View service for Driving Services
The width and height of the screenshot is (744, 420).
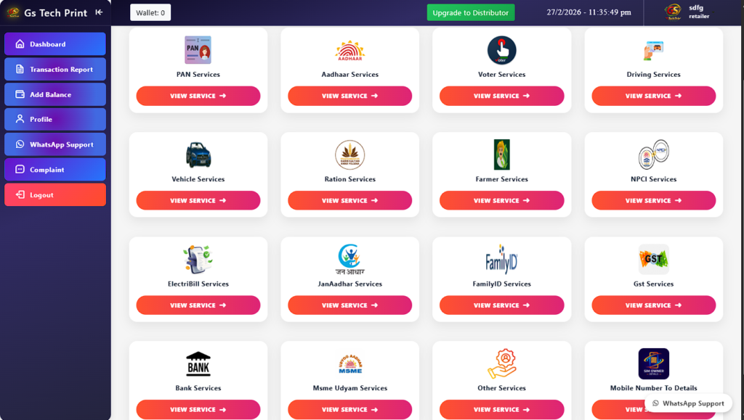coord(653,96)
